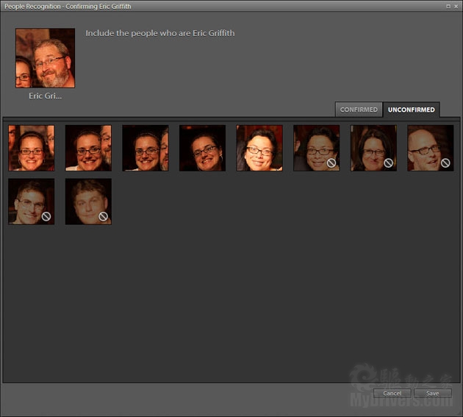The height and width of the screenshot is (417, 463).
Task: Click the fifth top-row thumbnail with the light background
Action: 259,148
